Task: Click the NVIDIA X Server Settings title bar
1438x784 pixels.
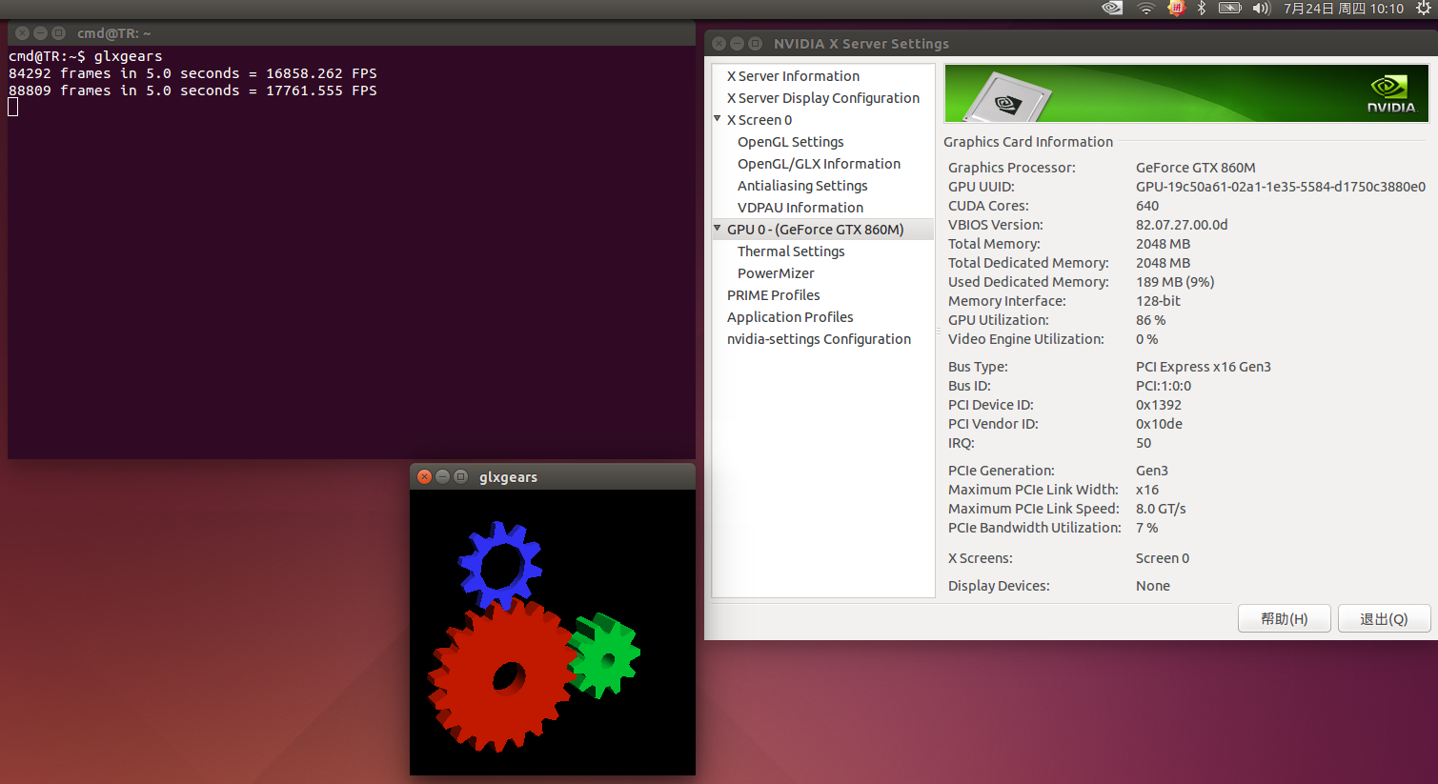Action: point(1071,44)
